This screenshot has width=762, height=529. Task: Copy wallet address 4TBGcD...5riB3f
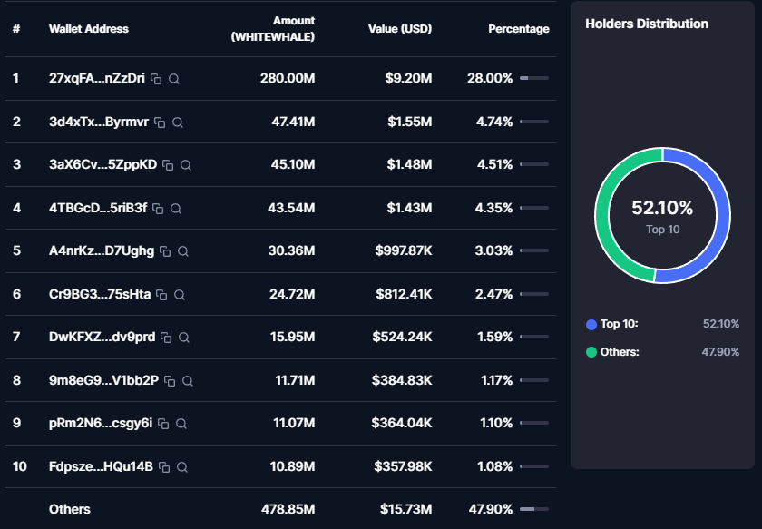point(158,209)
